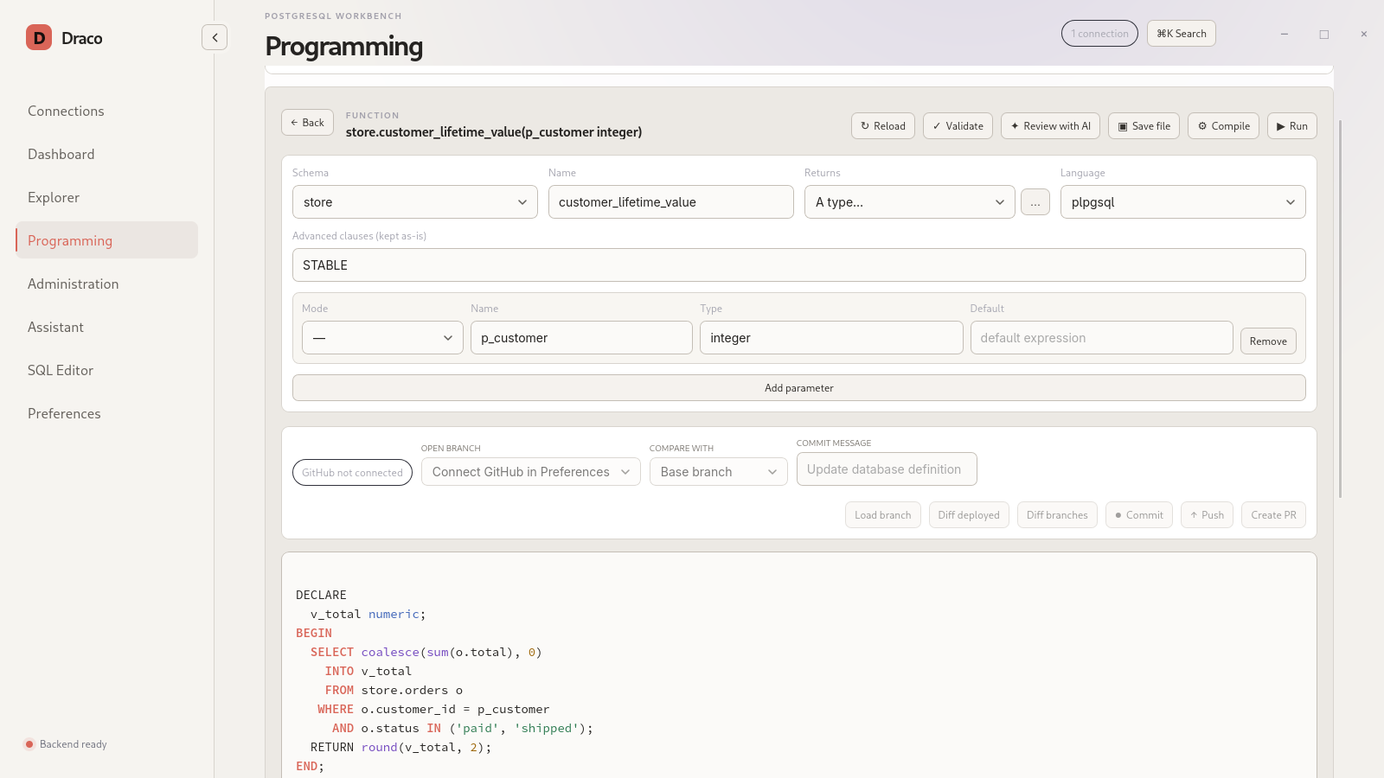Open the Compare With Base branch dropdown
Screen dimensions: 1384x778
(719, 472)
